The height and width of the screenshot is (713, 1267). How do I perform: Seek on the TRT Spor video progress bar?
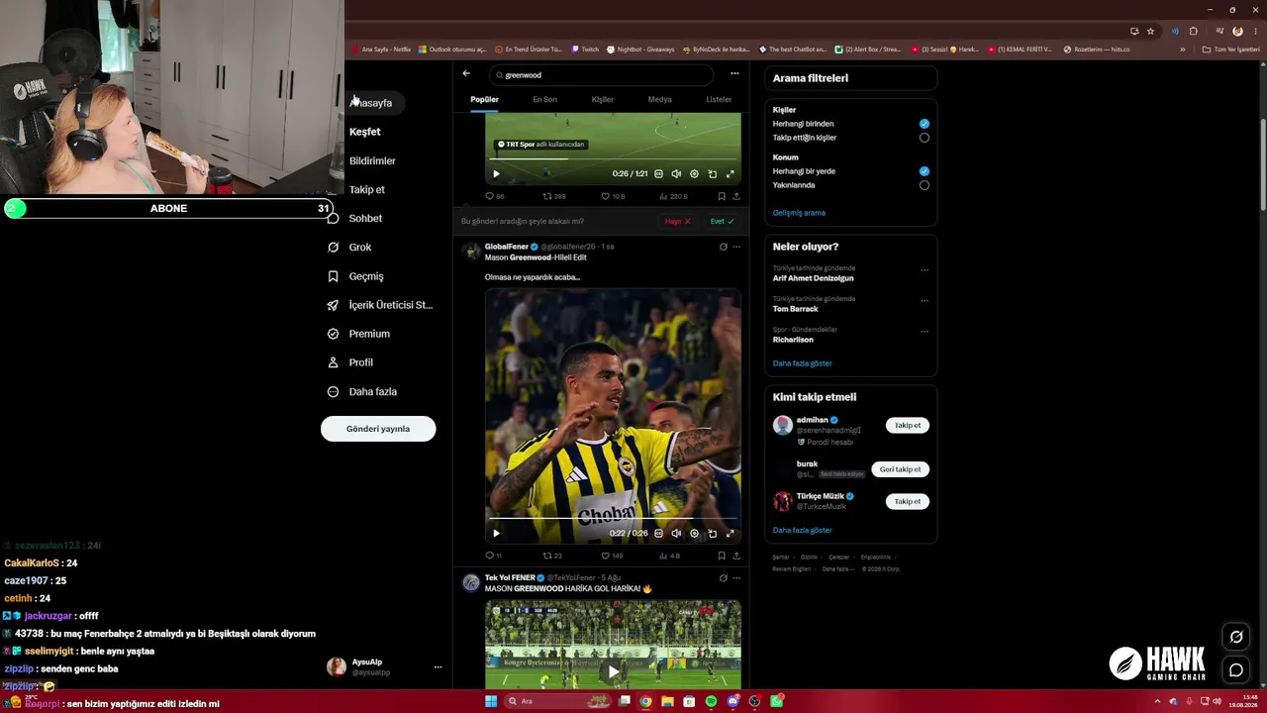[x=614, y=158]
